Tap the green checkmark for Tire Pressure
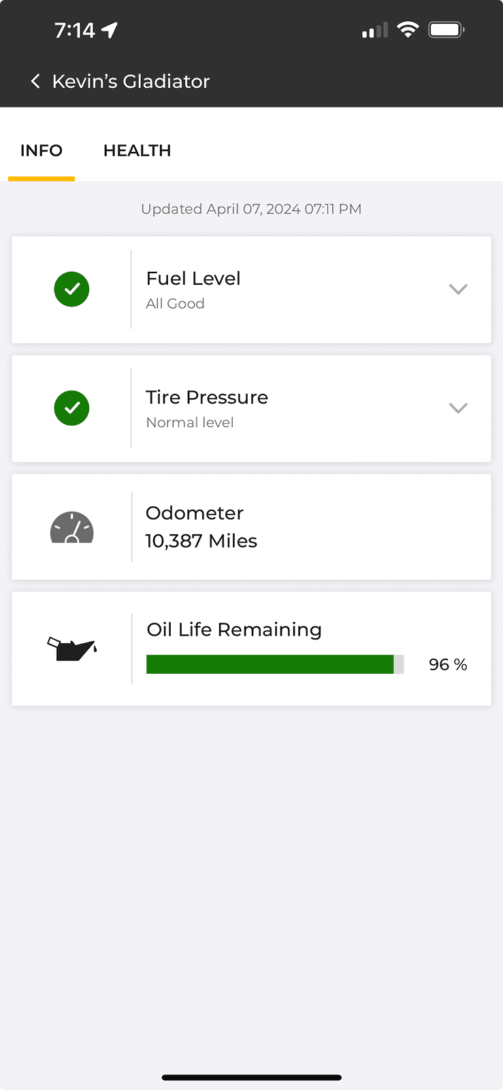503x1090 pixels. (71, 408)
